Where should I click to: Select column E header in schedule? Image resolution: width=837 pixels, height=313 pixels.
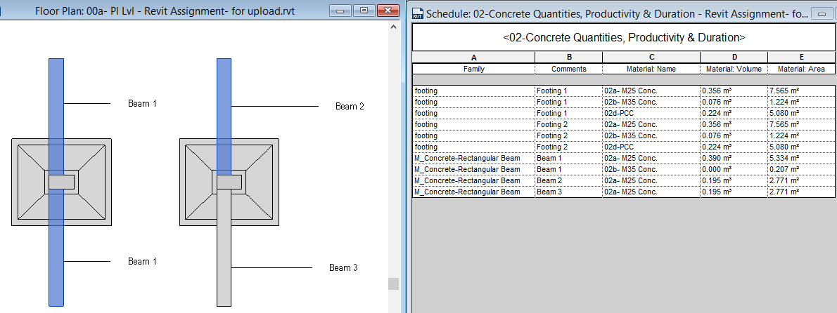coord(802,58)
